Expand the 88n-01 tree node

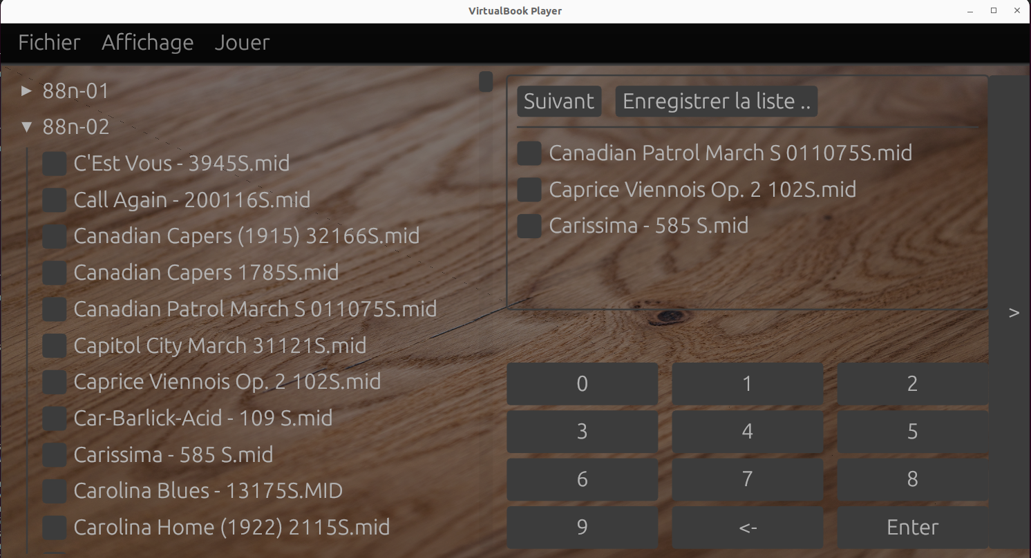26,90
